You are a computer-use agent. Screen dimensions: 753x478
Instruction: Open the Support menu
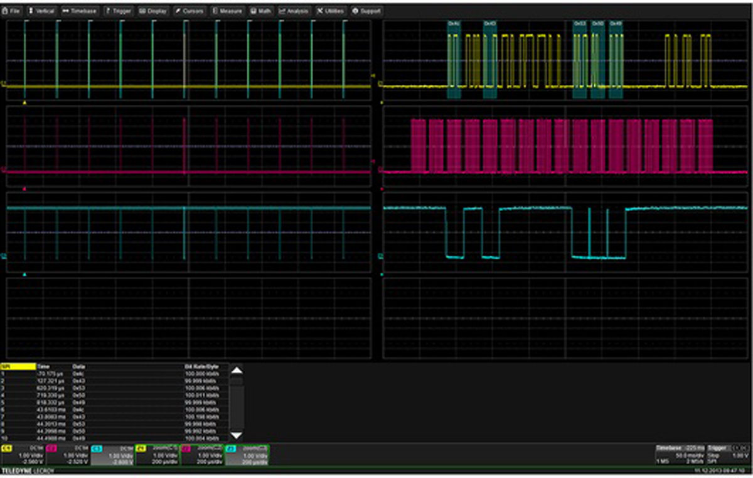(x=367, y=11)
